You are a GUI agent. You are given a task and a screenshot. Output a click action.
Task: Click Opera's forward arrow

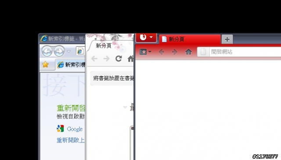pos(174,52)
